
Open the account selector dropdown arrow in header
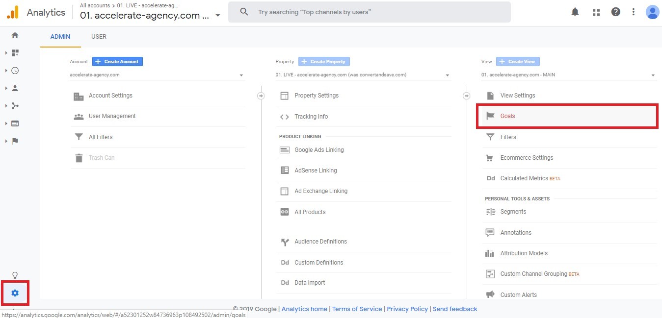pyautogui.click(x=218, y=16)
